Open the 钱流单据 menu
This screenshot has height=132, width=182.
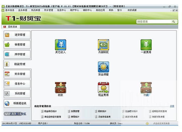36,10
